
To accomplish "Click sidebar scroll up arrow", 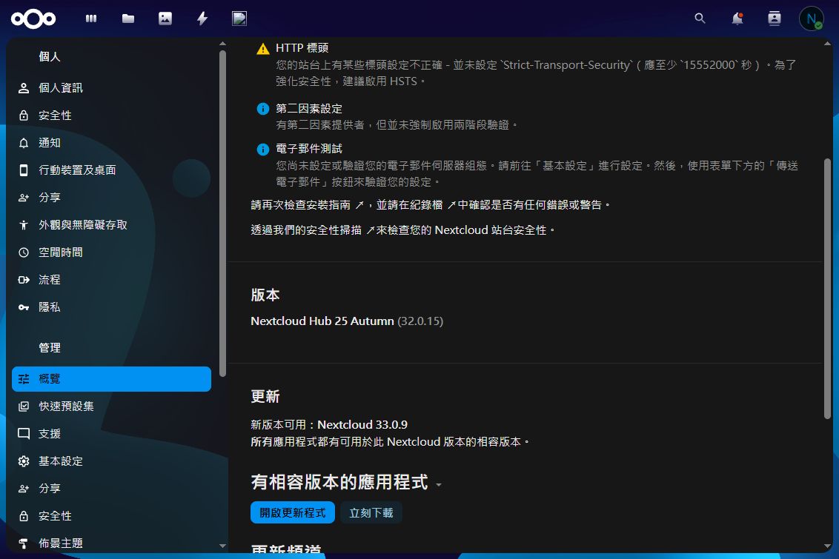I will (x=222, y=44).
